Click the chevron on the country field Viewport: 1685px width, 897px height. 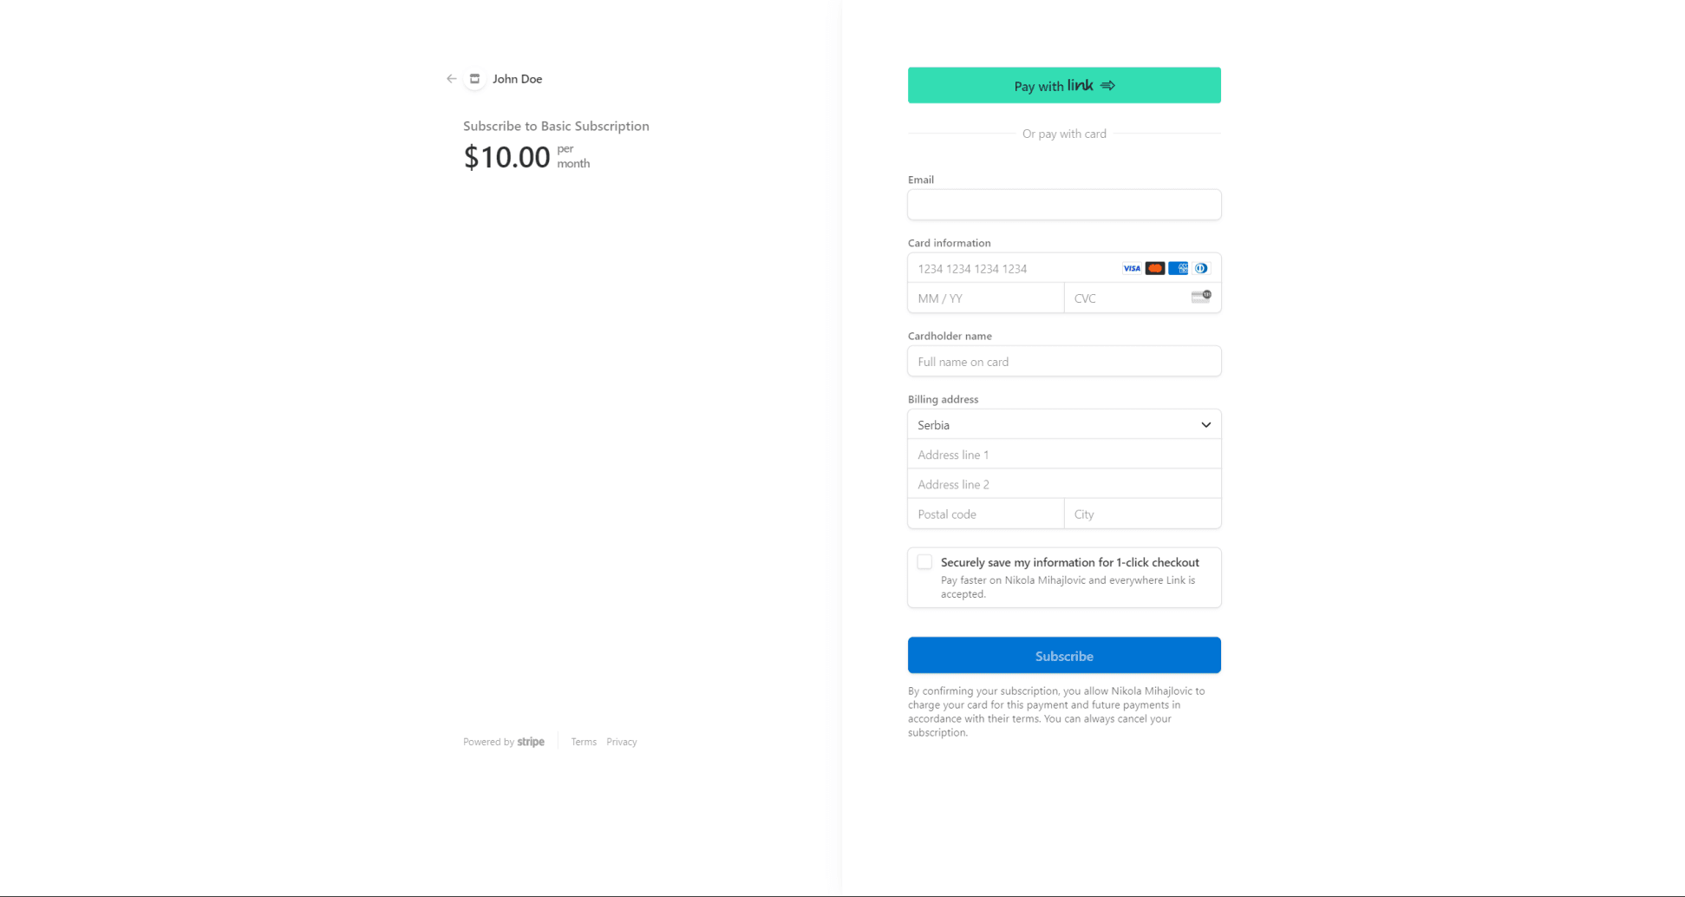(1205, 424)
